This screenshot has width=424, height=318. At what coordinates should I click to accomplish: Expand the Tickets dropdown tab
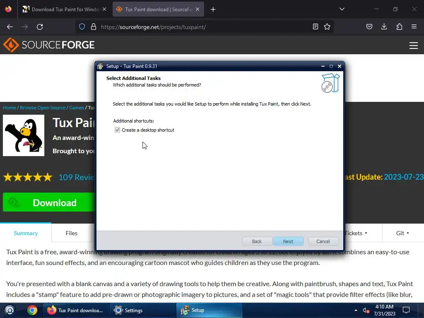(356, 233)
